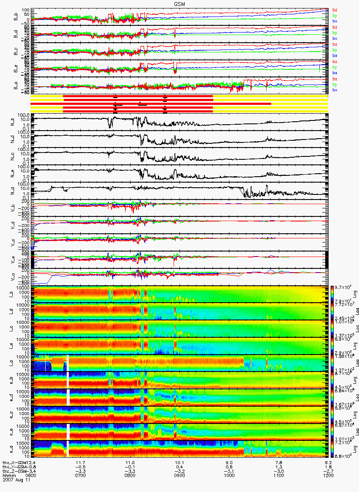This screenshot has height=492, width=359.
Task: Click the B_e axis label
Action: click(16, 69)
